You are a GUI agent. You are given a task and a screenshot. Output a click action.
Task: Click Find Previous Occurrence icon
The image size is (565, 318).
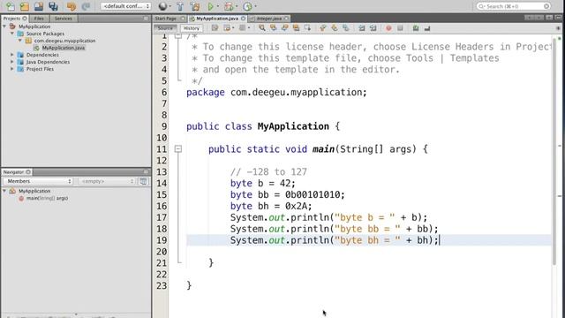273,28
